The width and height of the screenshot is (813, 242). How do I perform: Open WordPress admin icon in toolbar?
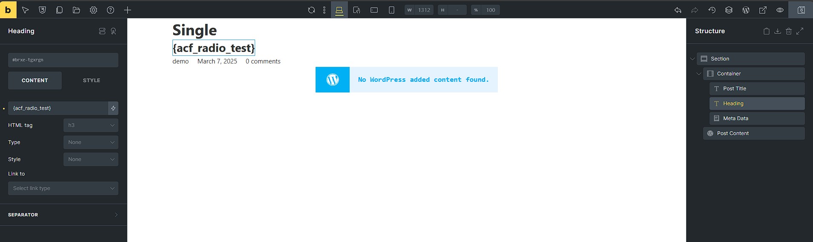pos(746,10)
